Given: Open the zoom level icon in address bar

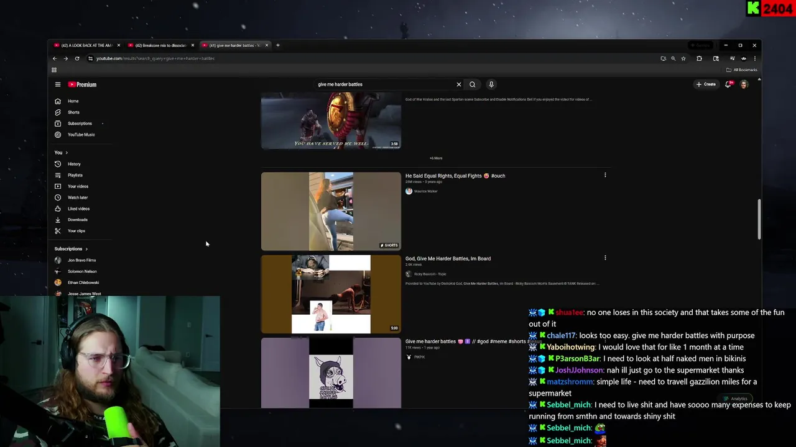Looking at the screenshot, I should pyautogui.click(x=673, y=58).
